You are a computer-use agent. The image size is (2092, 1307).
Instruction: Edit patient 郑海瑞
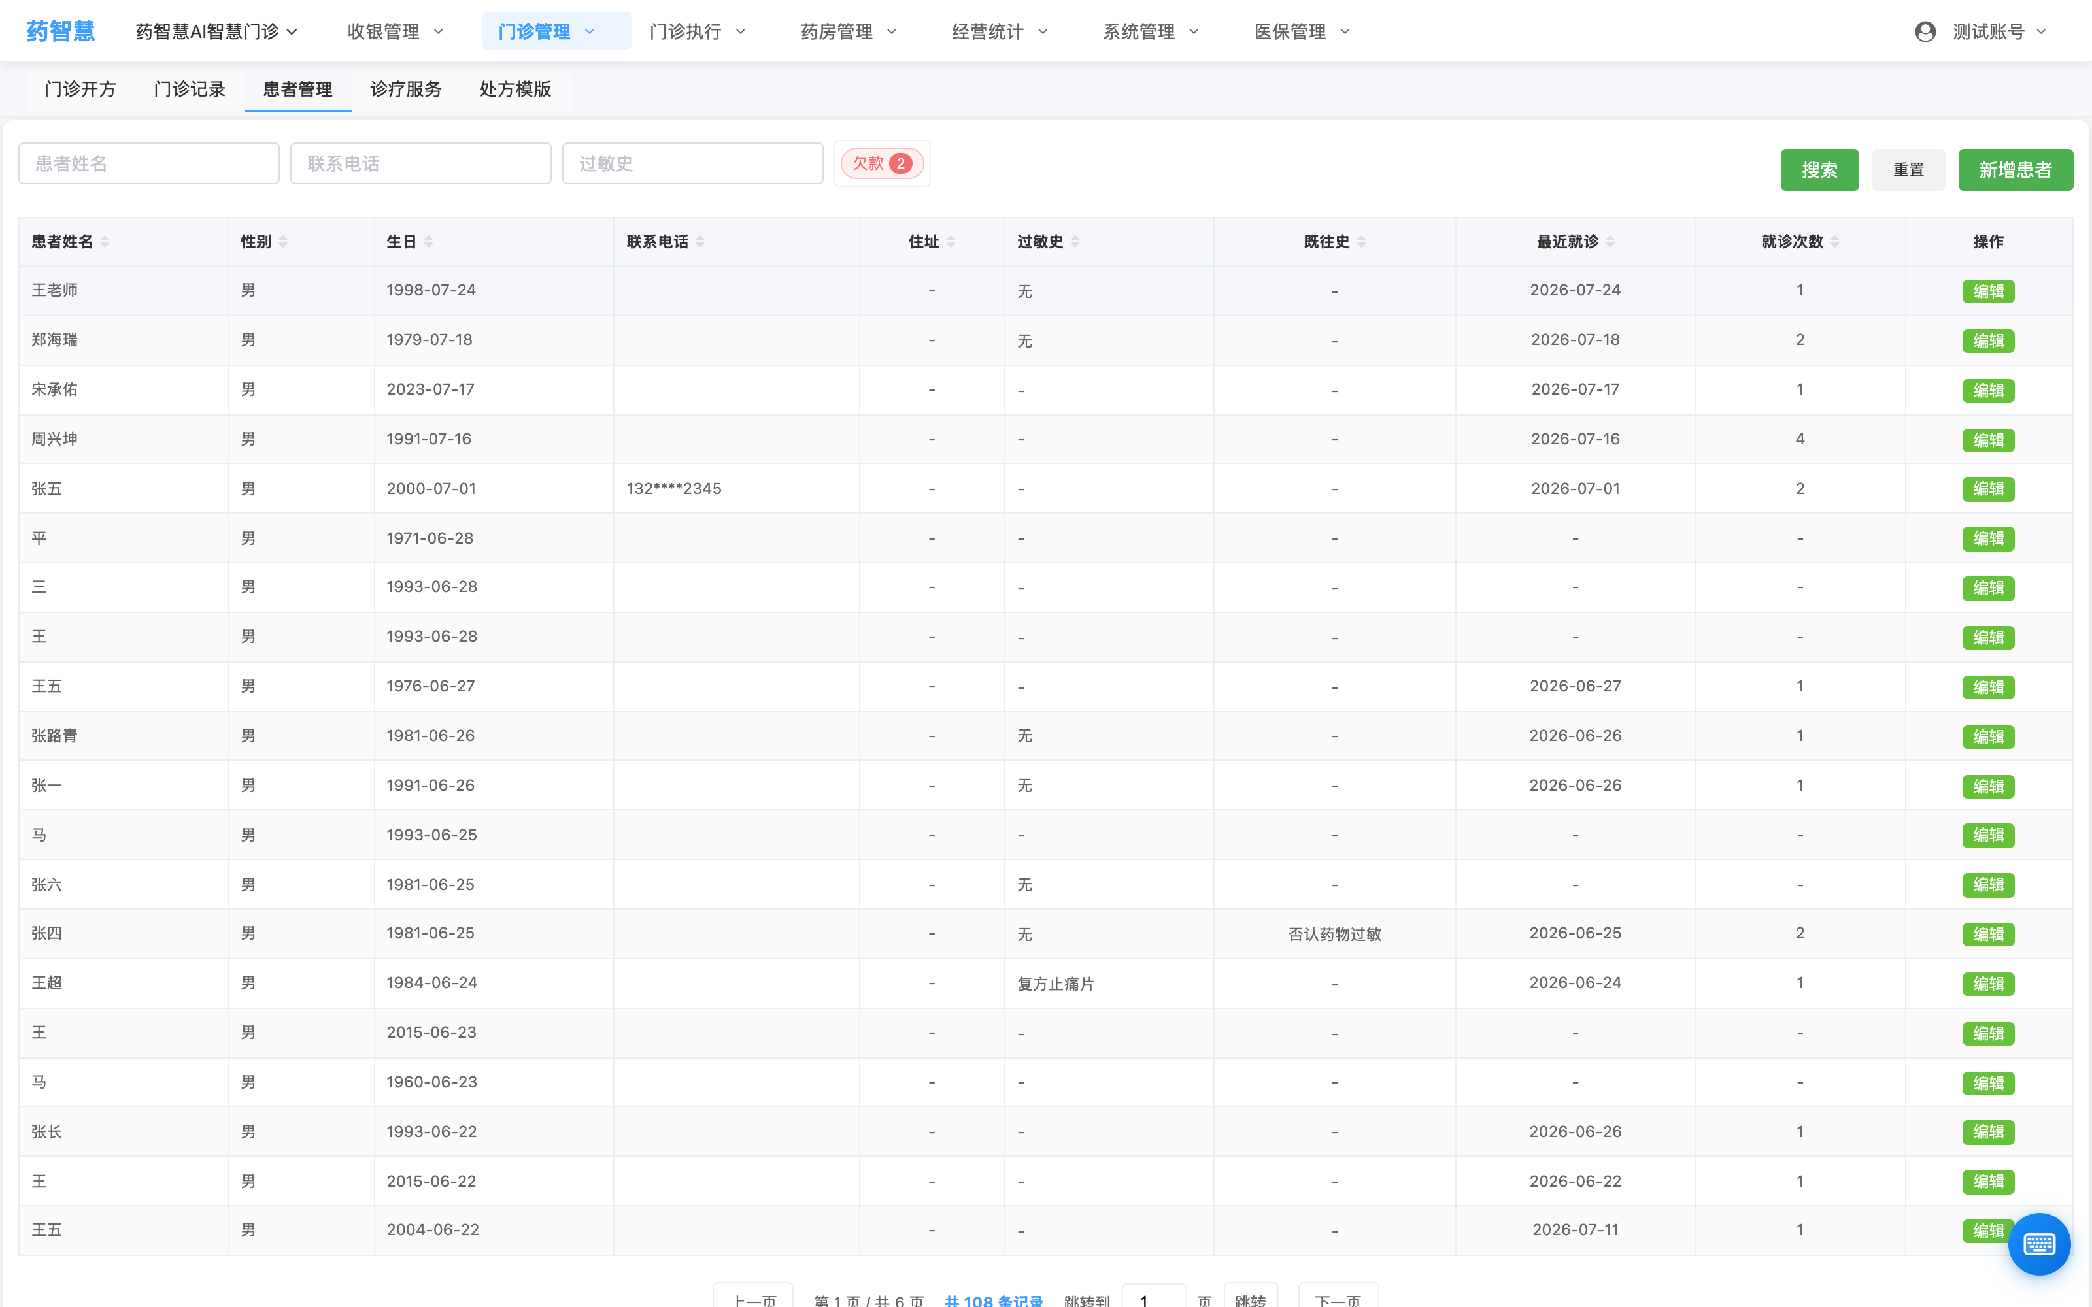tap(1988, 340)
